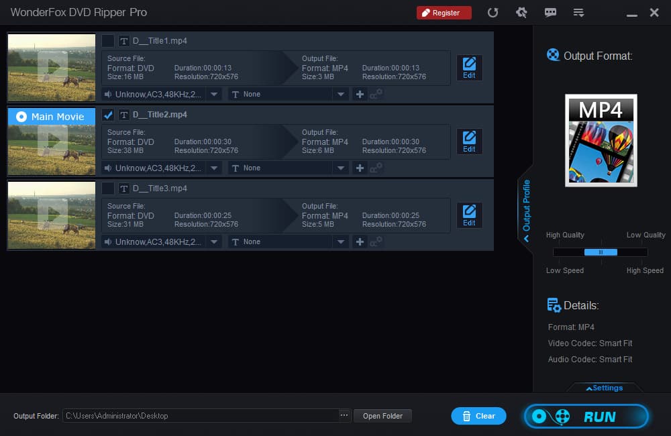The height and width of the screenshot is (436, 671).
Task: Click the MP4 output format thumbnail
Action: pos(601,140)
